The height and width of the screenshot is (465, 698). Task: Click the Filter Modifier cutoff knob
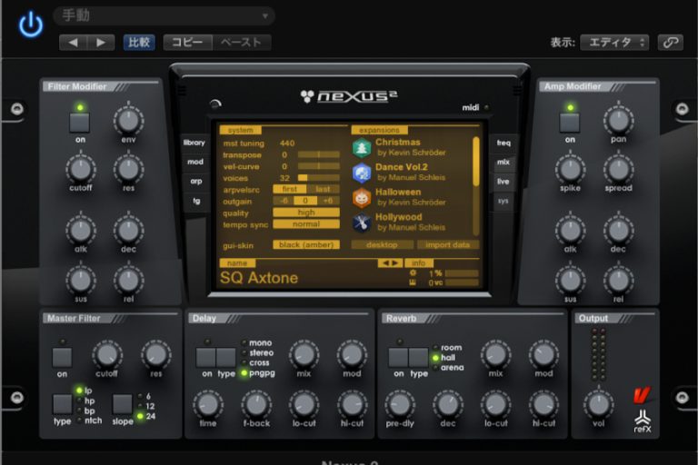pyautogui.click(x=81, y=168)
